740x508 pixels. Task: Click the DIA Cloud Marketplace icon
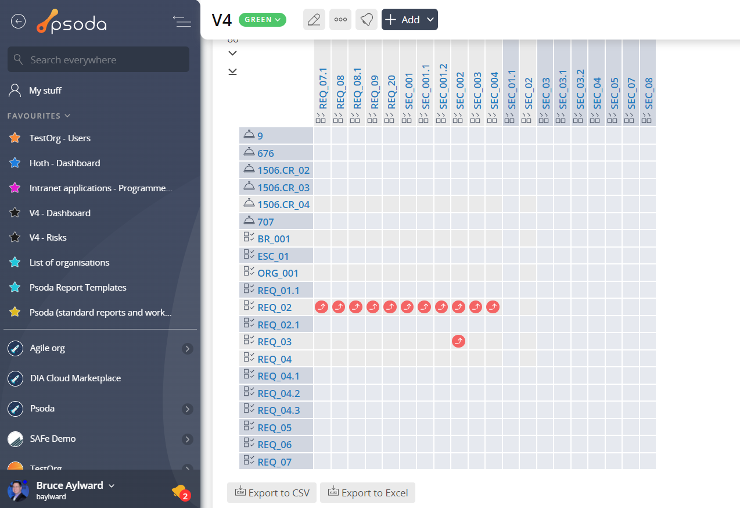(x=15, y=378)
